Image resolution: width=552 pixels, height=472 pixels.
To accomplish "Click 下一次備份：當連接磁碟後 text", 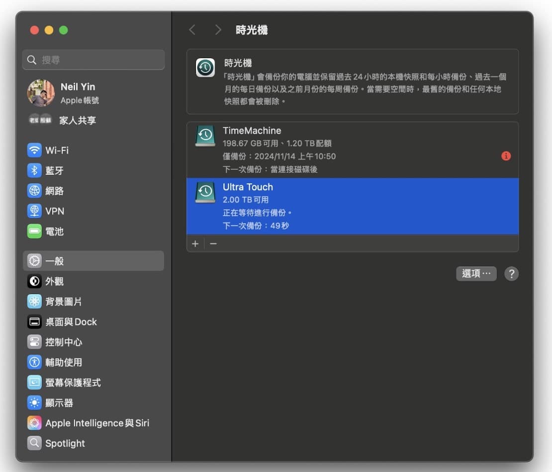I will pyautogui.click(x=270, y=169).
